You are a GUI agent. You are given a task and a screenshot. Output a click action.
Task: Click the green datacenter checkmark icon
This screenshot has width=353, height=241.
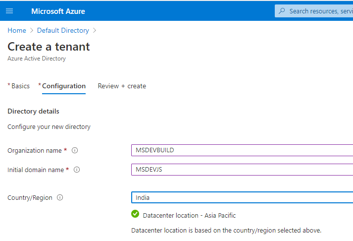click(135, 214)
